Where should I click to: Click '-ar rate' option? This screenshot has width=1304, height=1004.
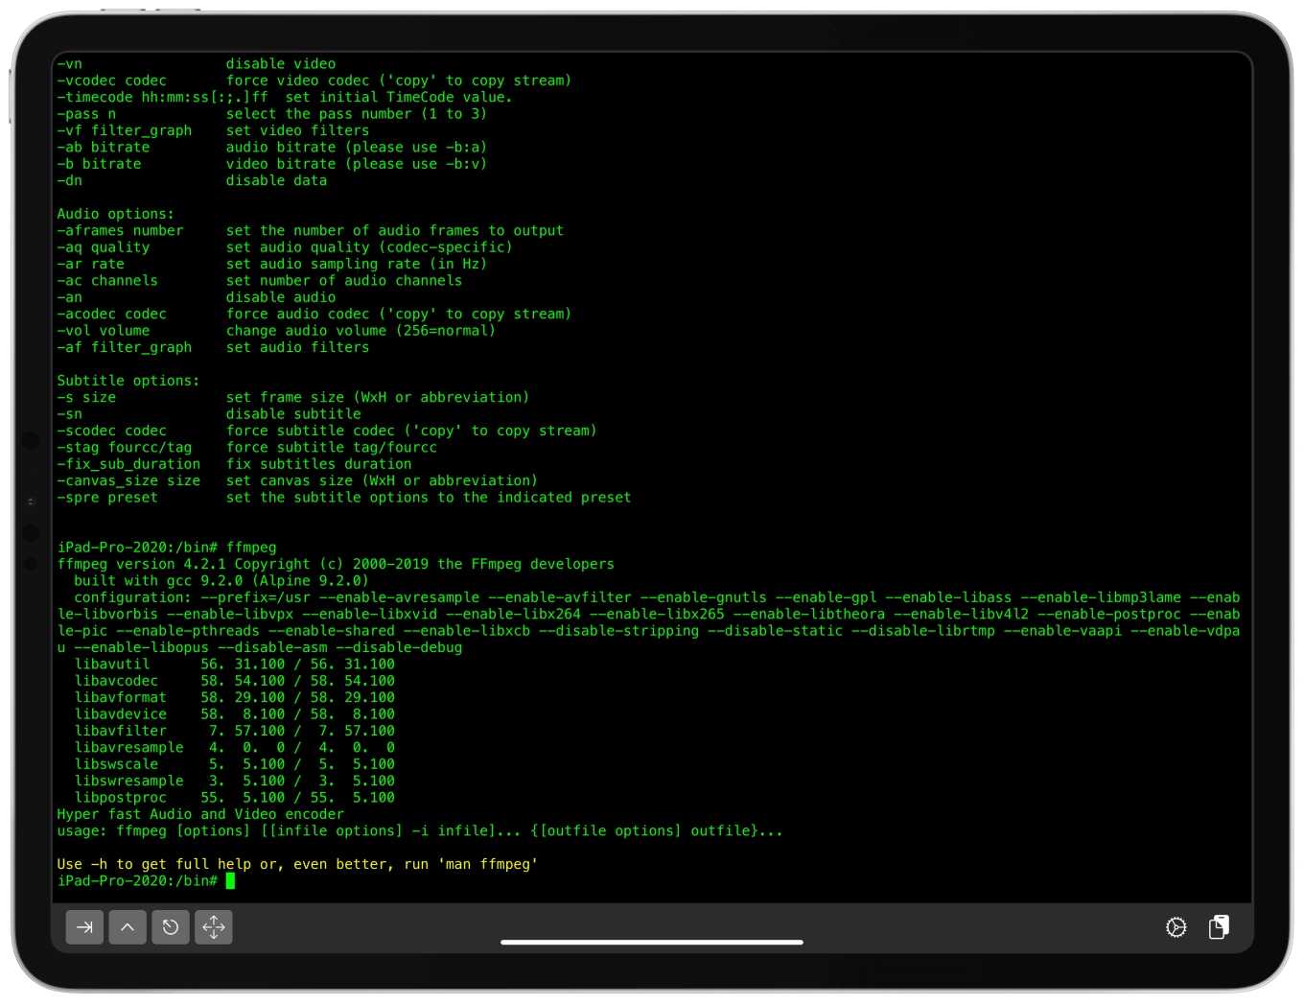tap(90, 264)
